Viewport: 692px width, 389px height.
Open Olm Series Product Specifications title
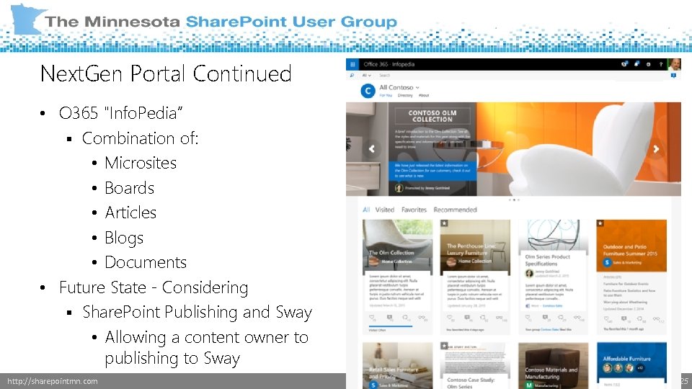[x=547, y=260]
